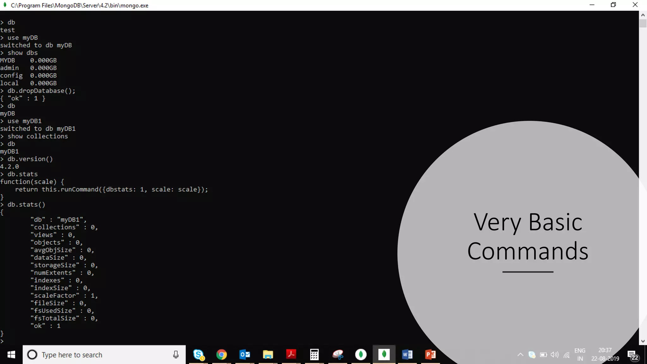Open the volume control in tray
The image size is (647, 364).
[x=554, y=355]
